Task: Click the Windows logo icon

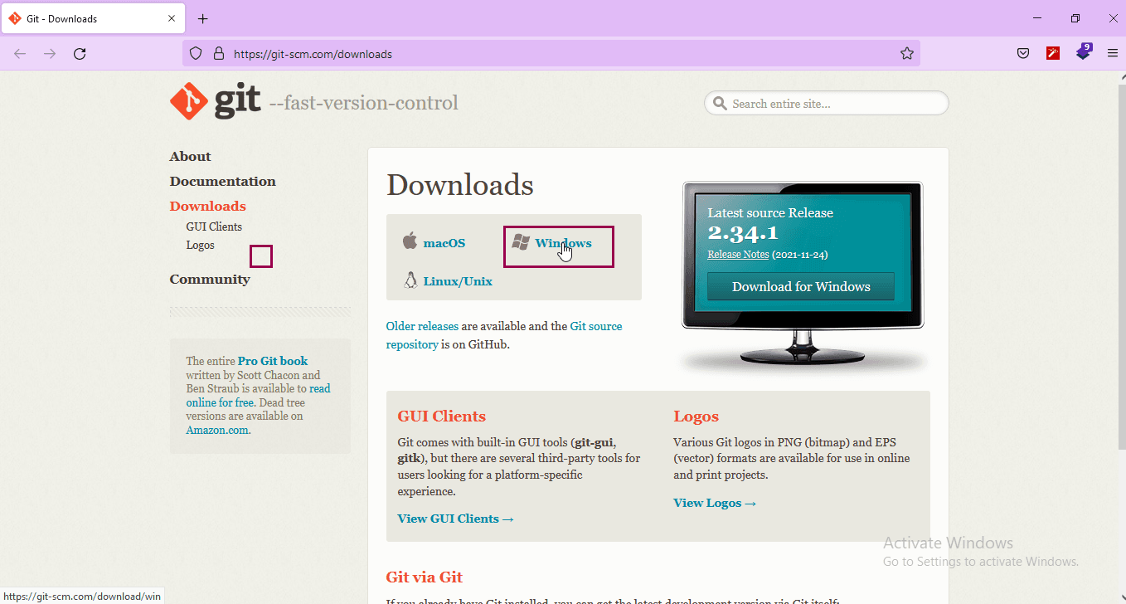Action: click(x=521, y=242)
